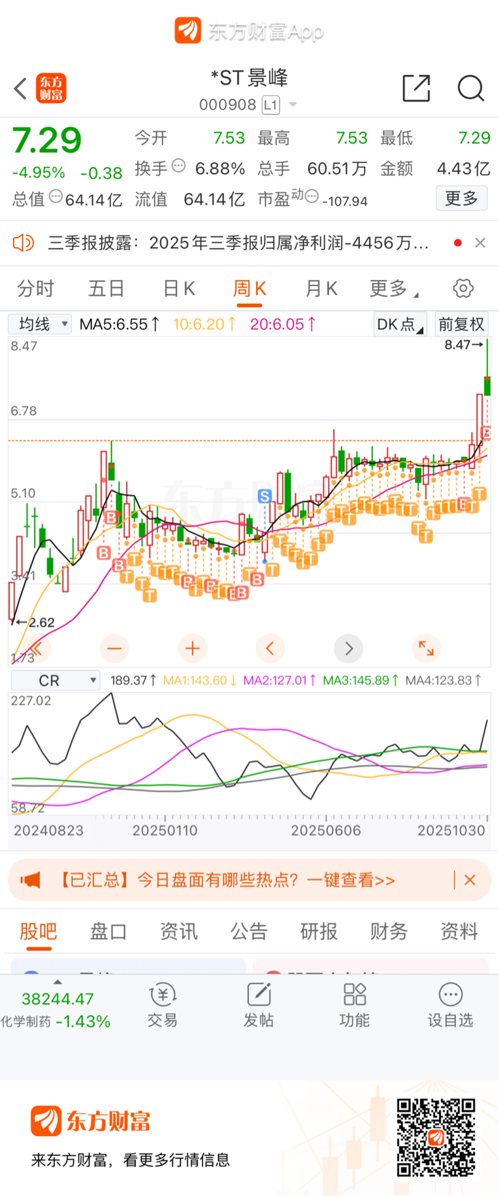This screenshot has width=499, height=1196.
Task: Tap the 设自选 watchlist icon
Action: click(450, 995)
